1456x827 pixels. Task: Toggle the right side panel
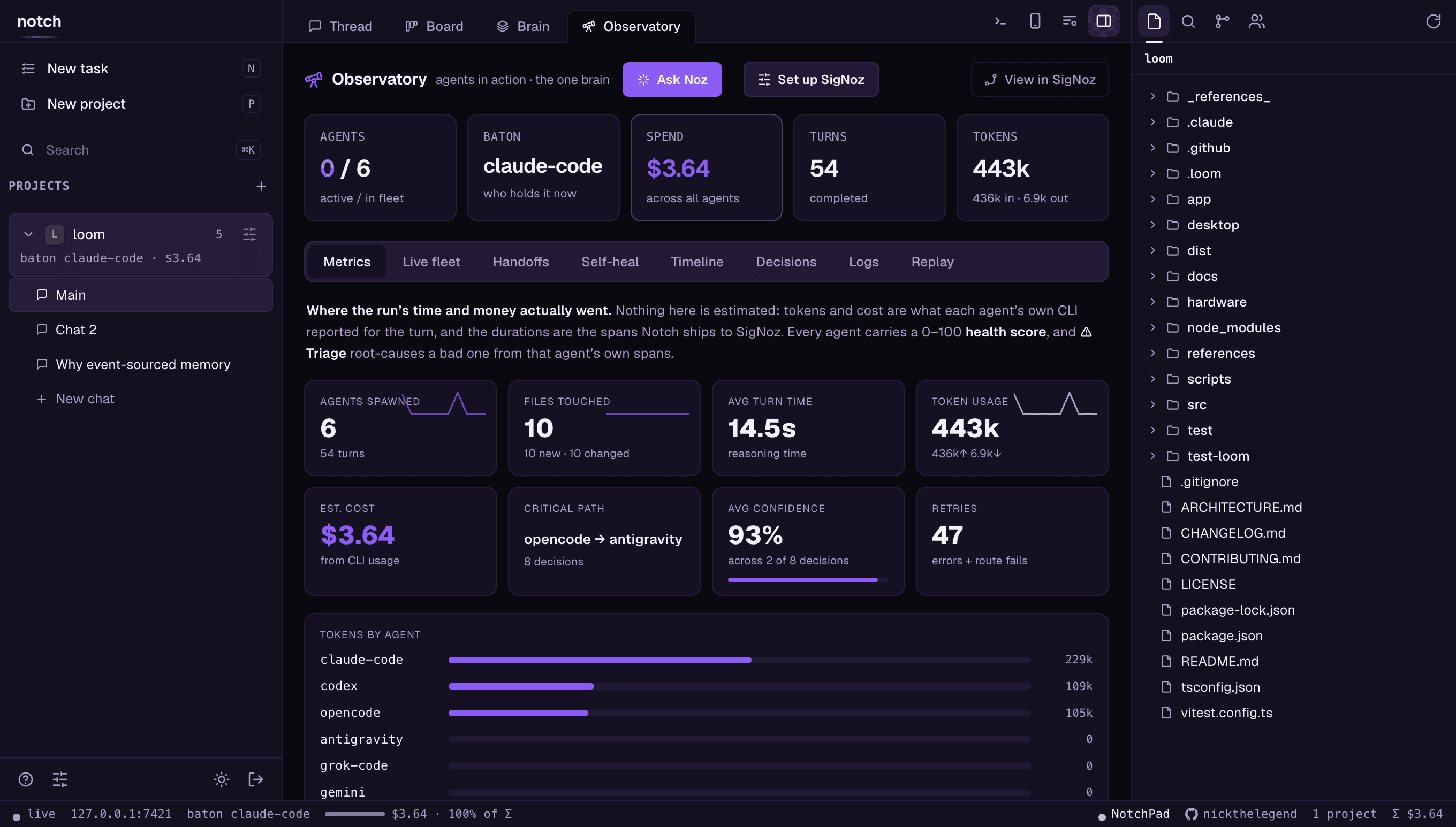click(1104, 21)
